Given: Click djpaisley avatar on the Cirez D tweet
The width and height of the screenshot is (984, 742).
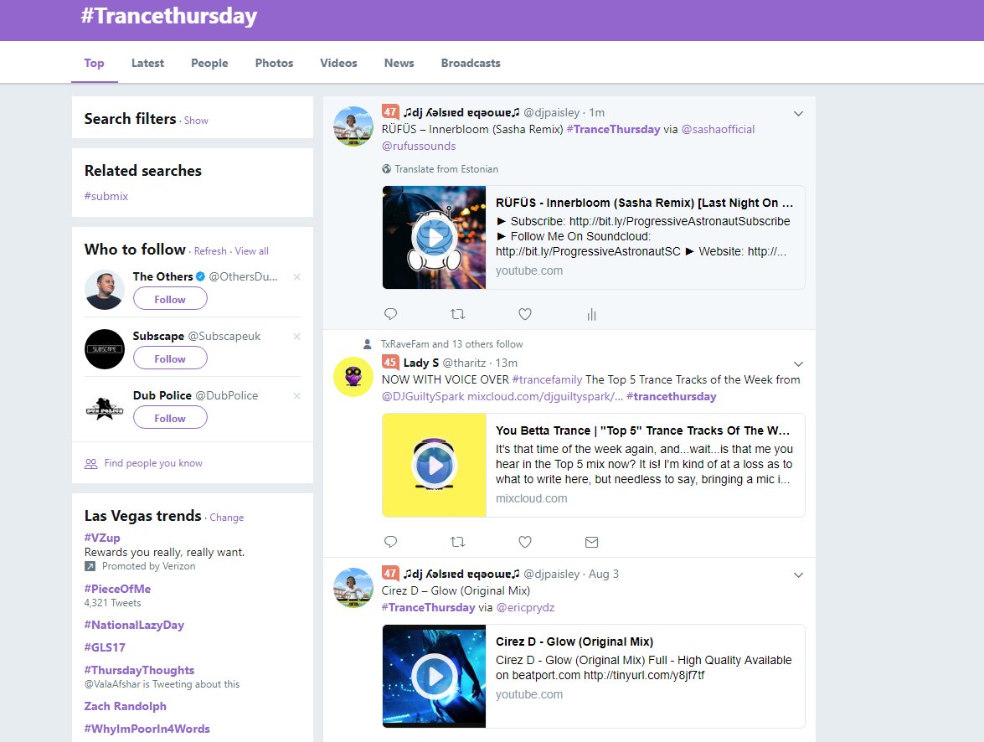Looking at the screenshot, I should click(x=353, y=588).
